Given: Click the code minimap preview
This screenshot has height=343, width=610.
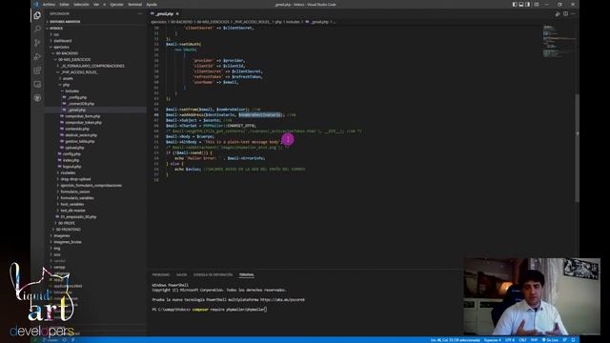Looking at the screenshot, I should pyautogui.click(x=559, y=41).
